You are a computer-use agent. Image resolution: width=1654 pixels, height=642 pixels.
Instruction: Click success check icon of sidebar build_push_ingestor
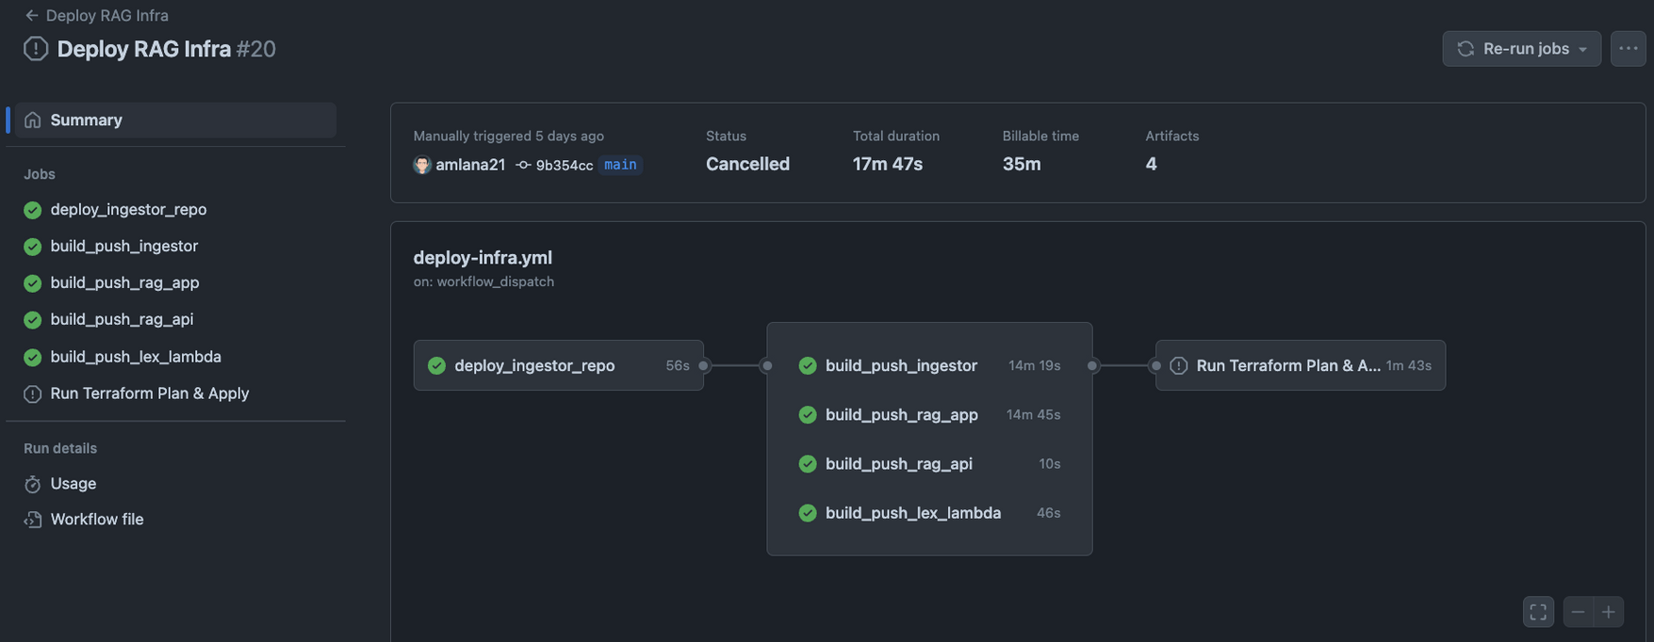point(33,247)
